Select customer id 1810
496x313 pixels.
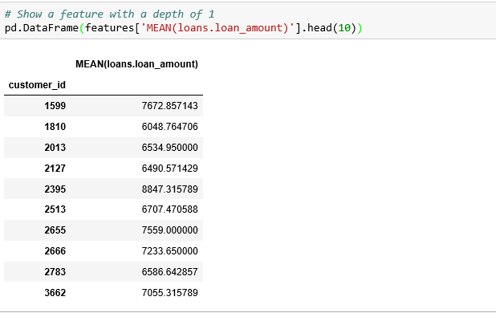pos(55,127)
